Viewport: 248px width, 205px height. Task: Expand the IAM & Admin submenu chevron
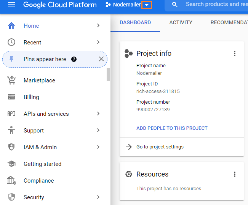(98, 147)
